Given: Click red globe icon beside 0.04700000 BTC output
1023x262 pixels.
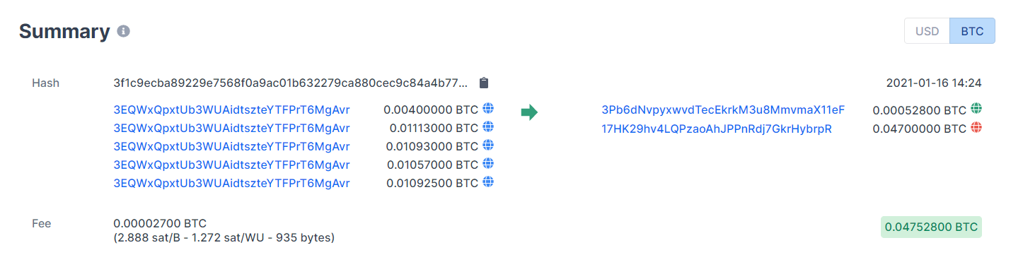Looking at the screenshot, I should coord(976,128).
